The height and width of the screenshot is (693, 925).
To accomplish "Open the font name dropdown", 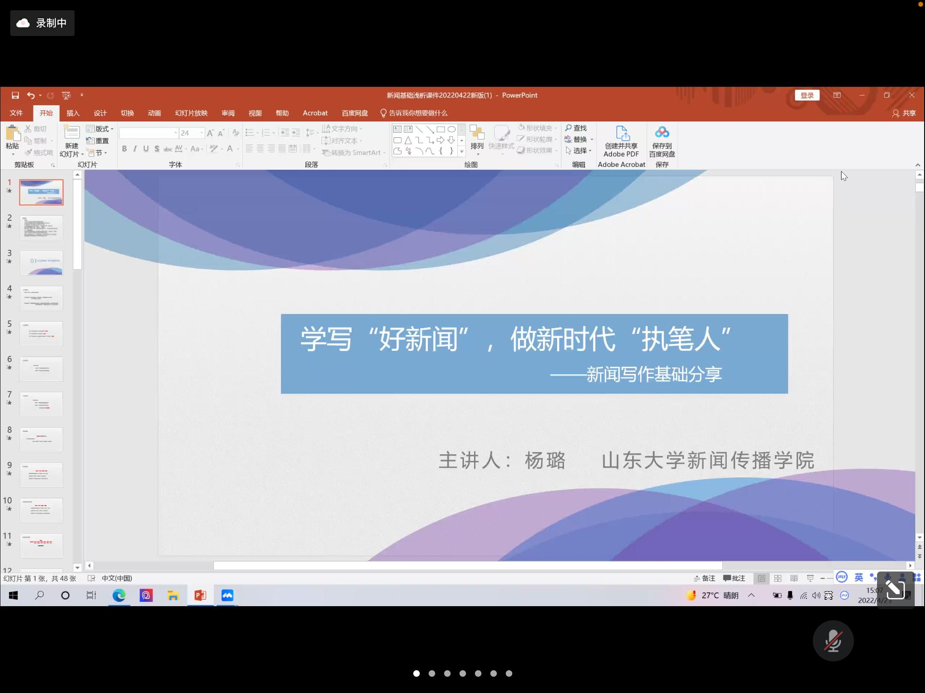I will 176,133.
